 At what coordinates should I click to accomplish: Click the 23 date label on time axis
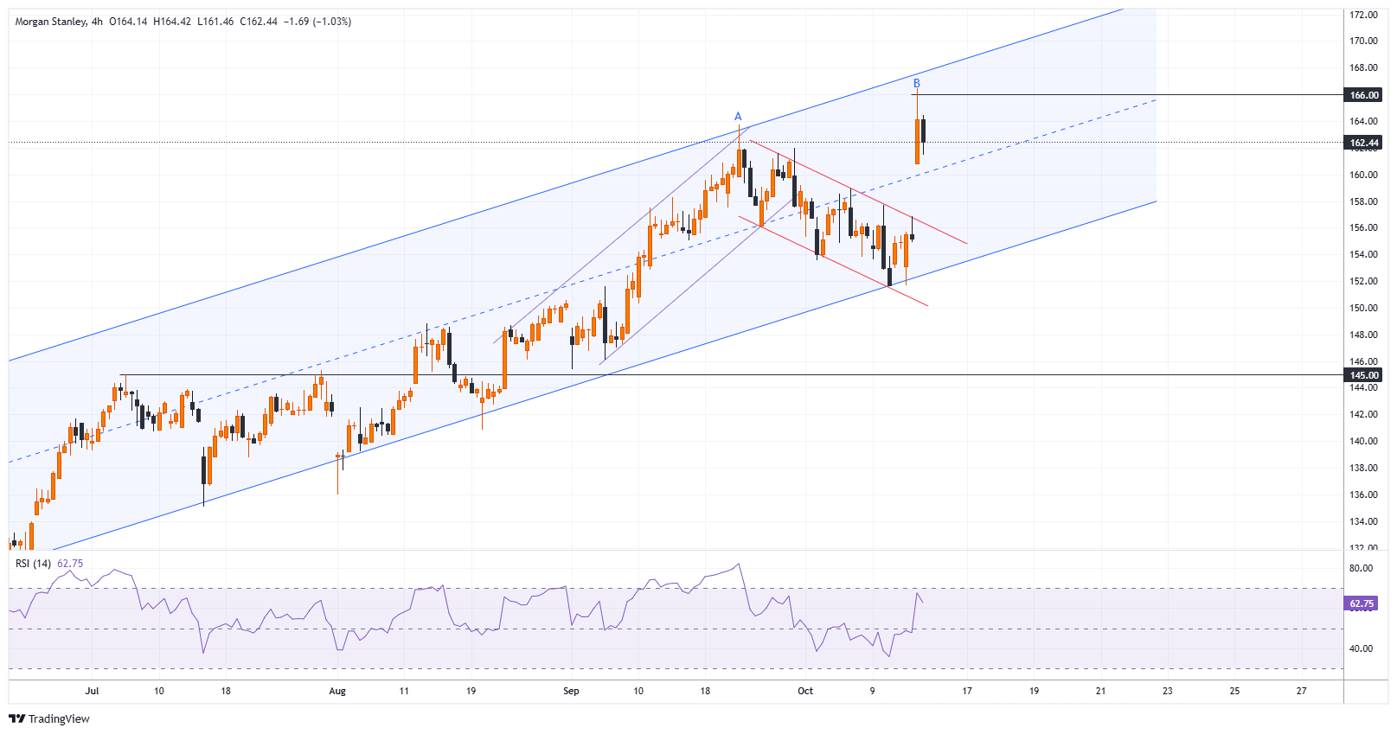point(1168,691)
